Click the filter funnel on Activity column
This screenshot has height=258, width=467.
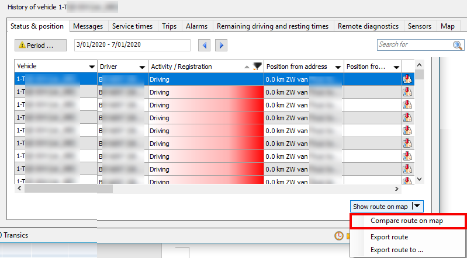point(257,67)
